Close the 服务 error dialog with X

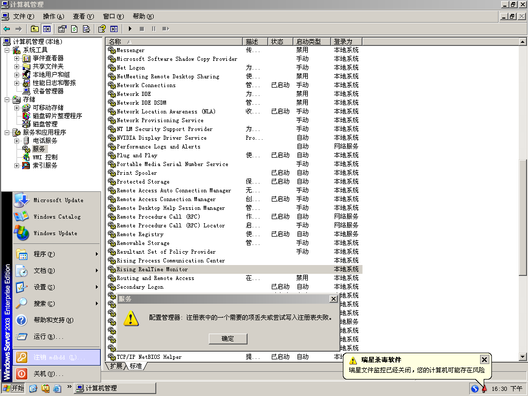(334, 299)
